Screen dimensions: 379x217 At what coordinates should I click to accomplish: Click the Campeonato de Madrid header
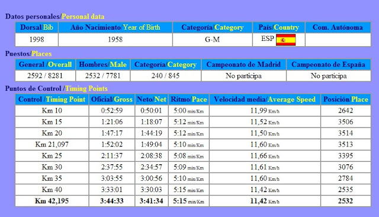point(243,65)
